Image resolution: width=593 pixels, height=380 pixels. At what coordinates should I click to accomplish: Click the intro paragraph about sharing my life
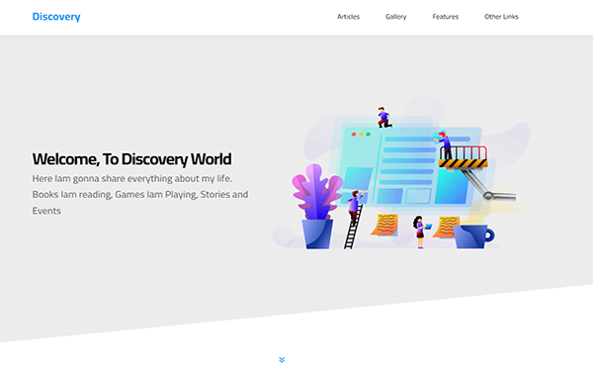coord(140,195)
